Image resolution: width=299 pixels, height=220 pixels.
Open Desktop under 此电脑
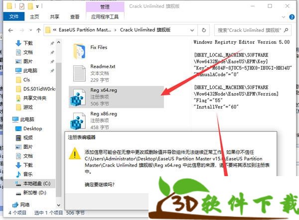point(32,129)
